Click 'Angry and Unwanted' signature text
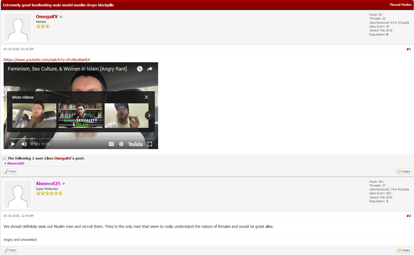 pyautogui.click(x=20, y=240)
